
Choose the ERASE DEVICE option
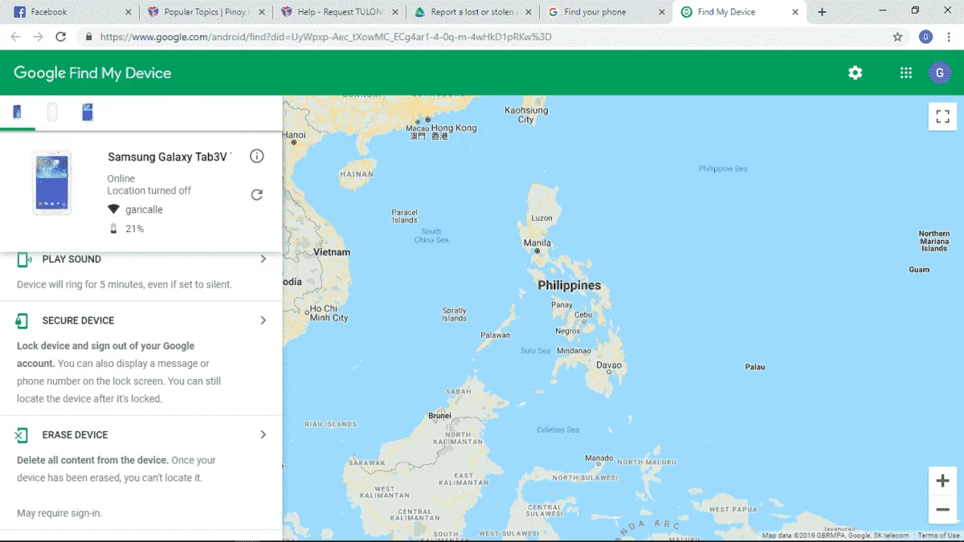pos(75,435)
